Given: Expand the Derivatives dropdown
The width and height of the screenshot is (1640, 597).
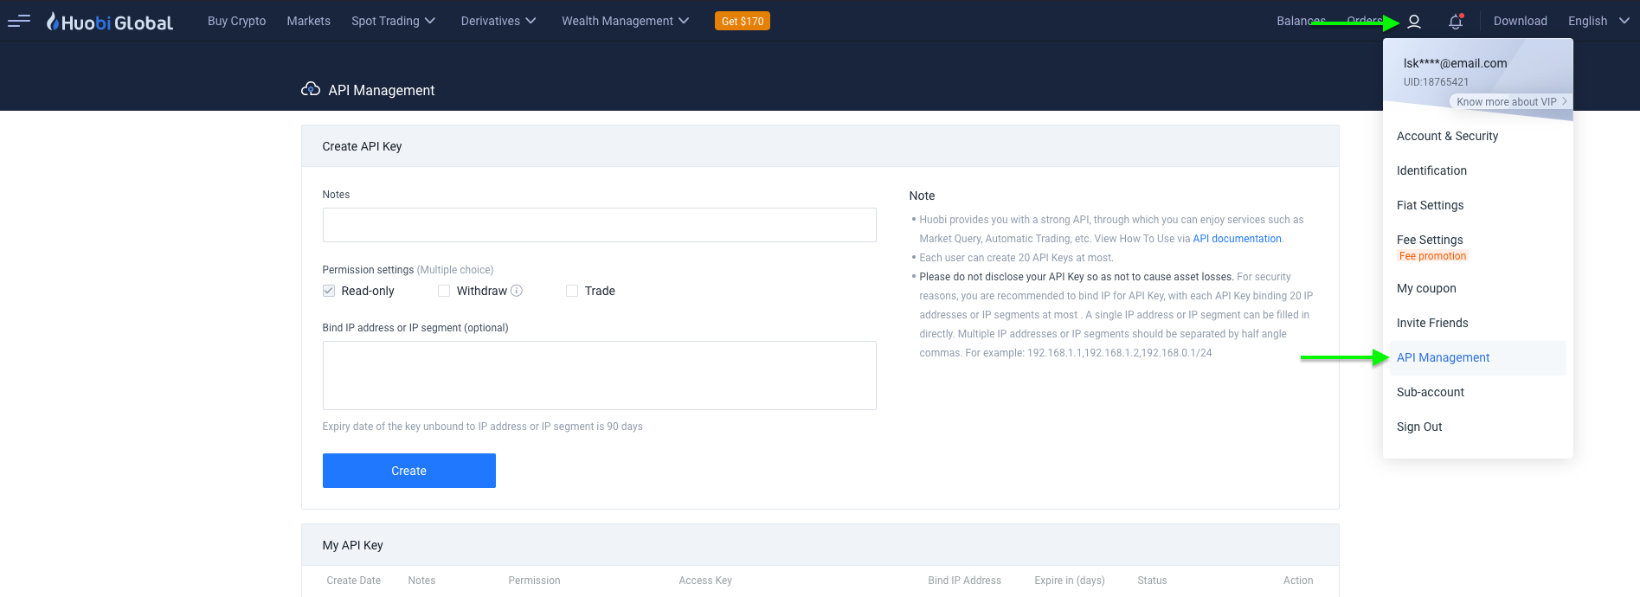Looking at the screenshot, I should 498,21.
